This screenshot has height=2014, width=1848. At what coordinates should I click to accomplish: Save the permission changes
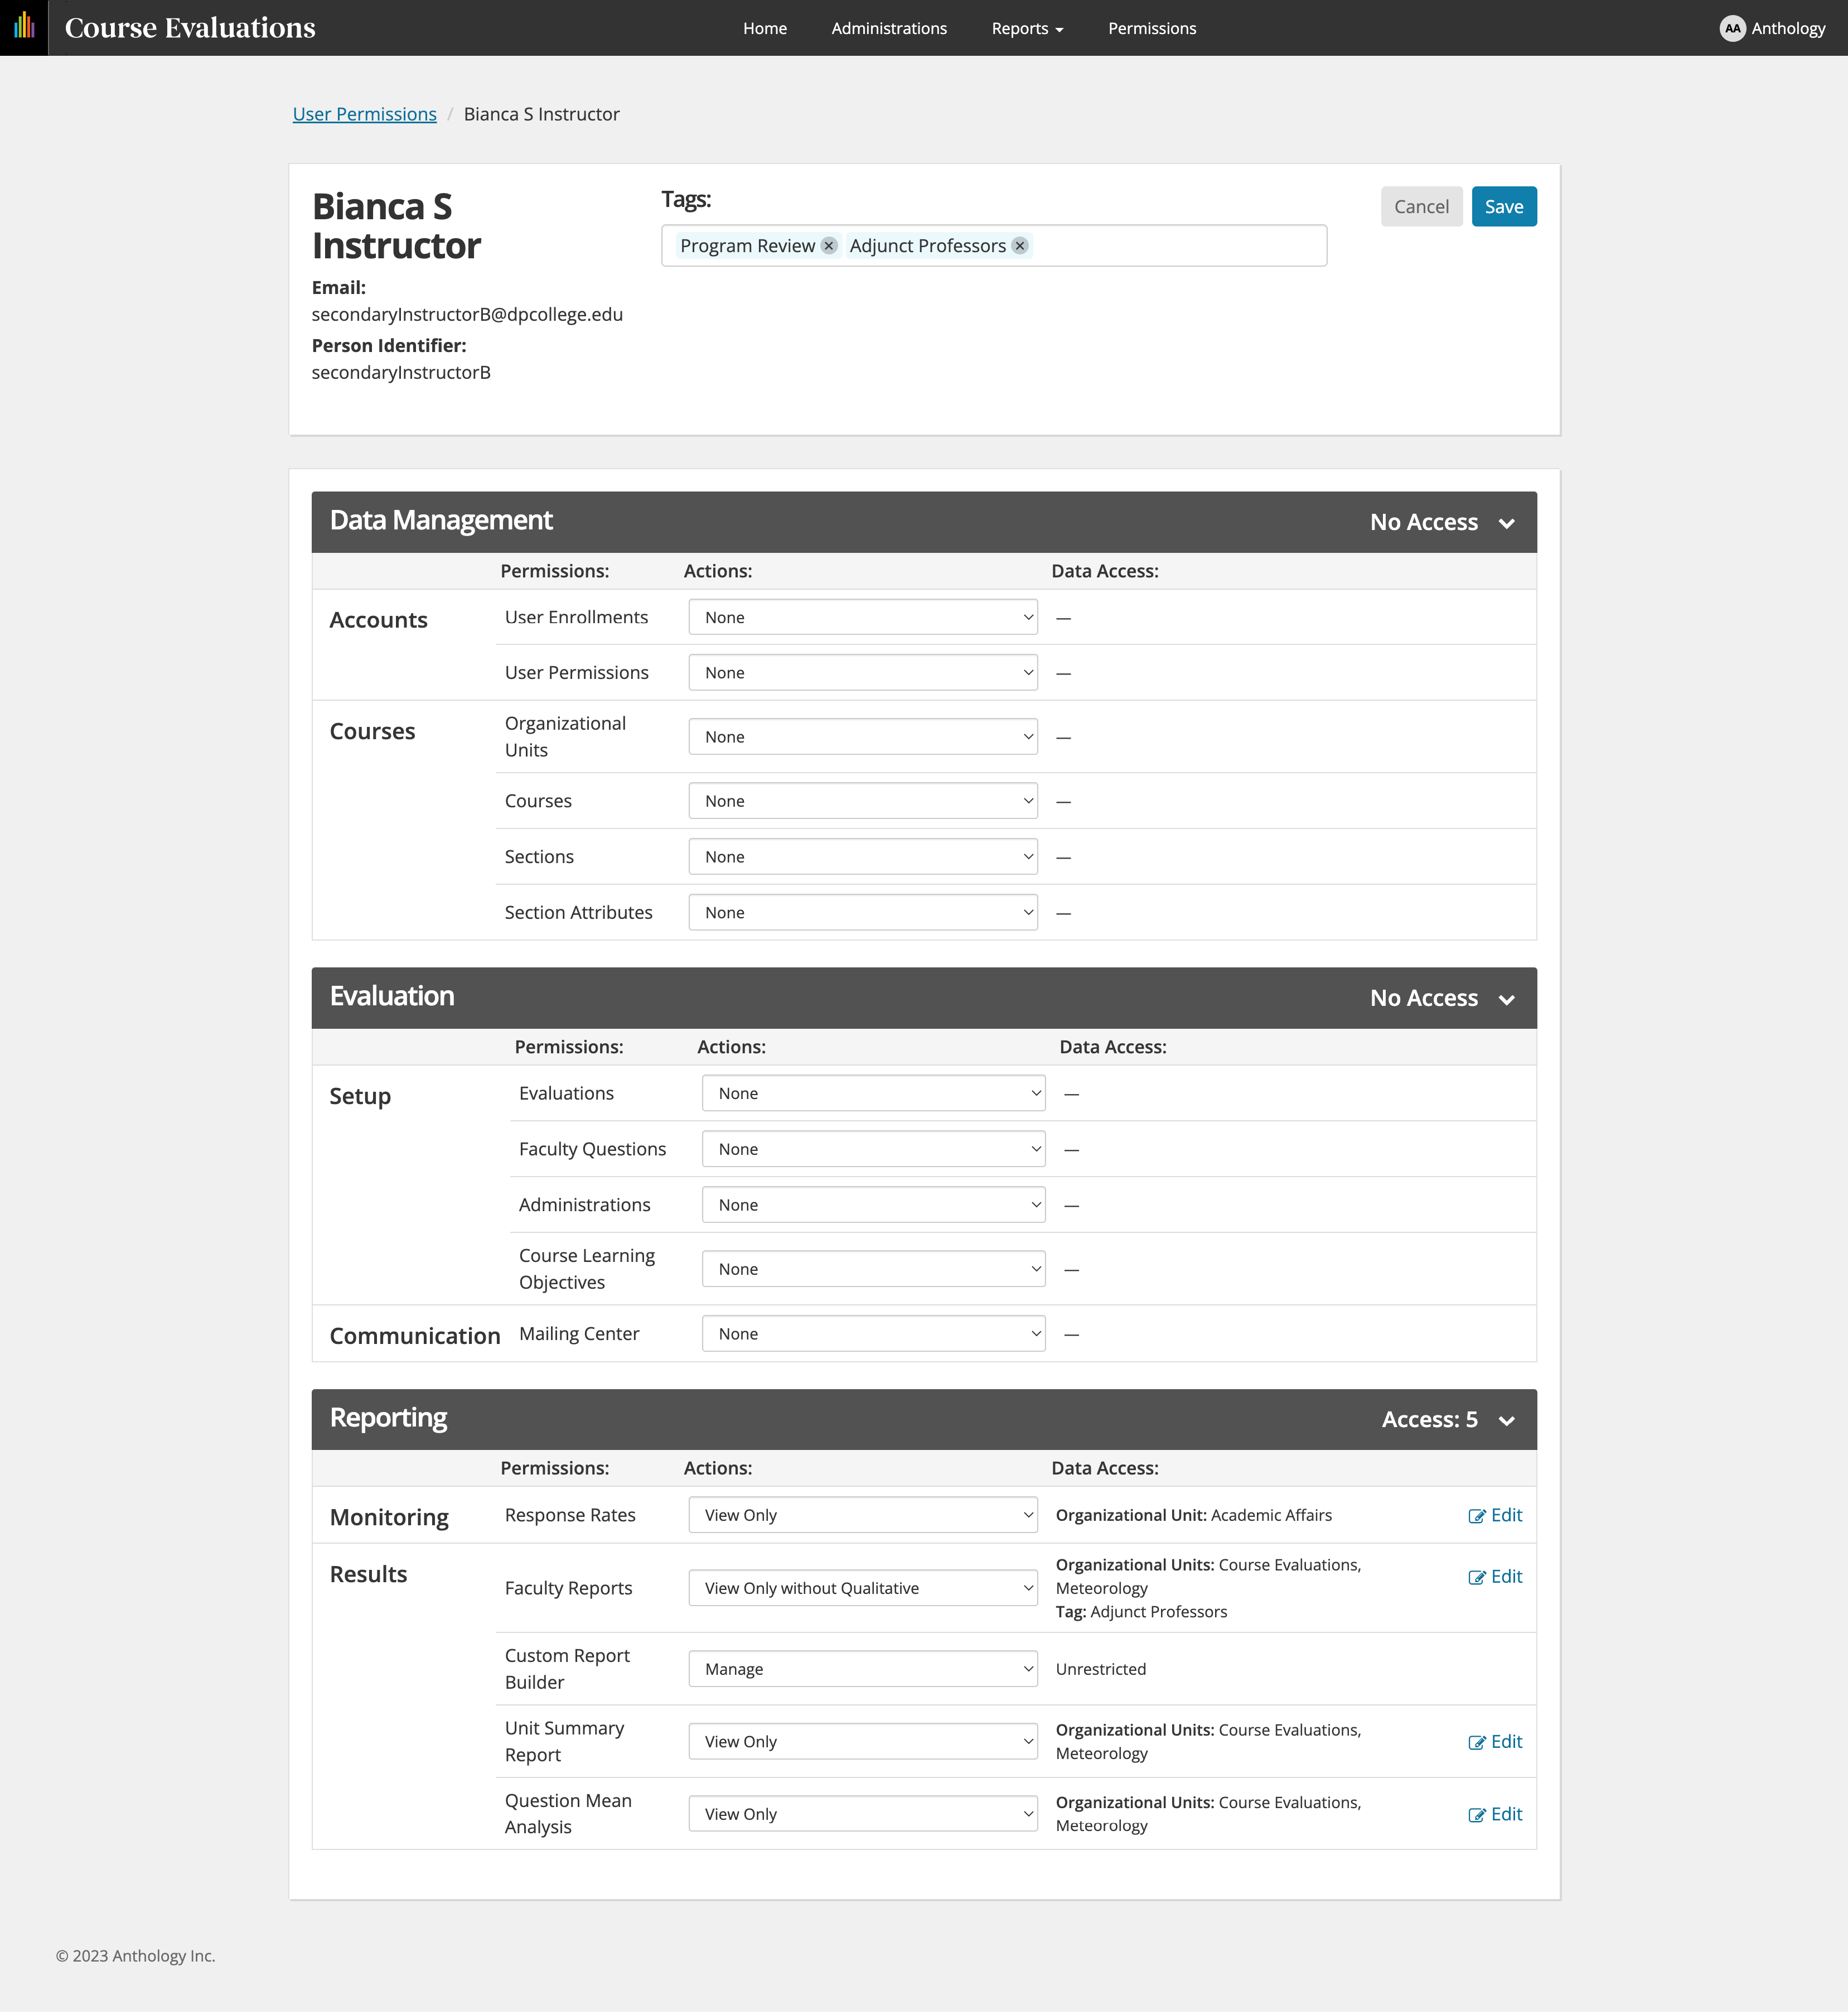[1504, 207]
